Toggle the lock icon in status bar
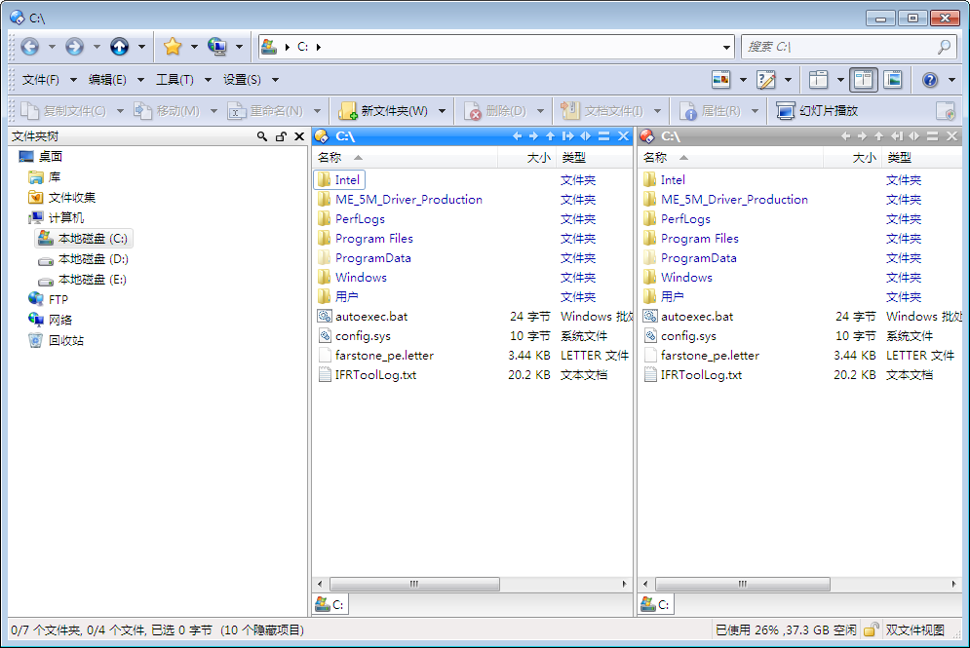 (871, 630)
